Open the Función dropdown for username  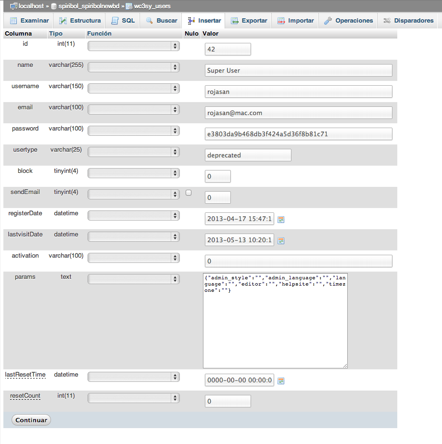[134, 88]
